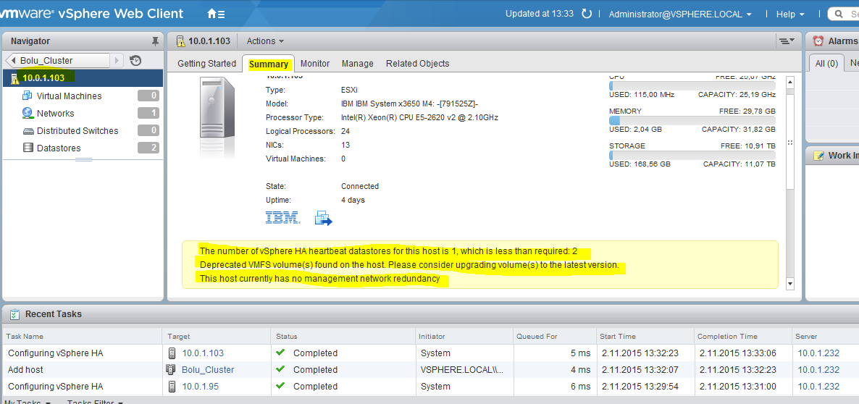This screenshot has width=859, height=404.
Task: Select the Summary tab
Action: [x=269, y=64]
